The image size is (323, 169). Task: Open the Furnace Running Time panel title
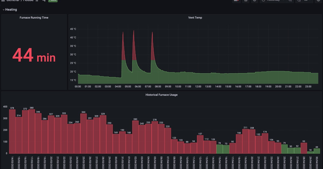click(34, 18)
